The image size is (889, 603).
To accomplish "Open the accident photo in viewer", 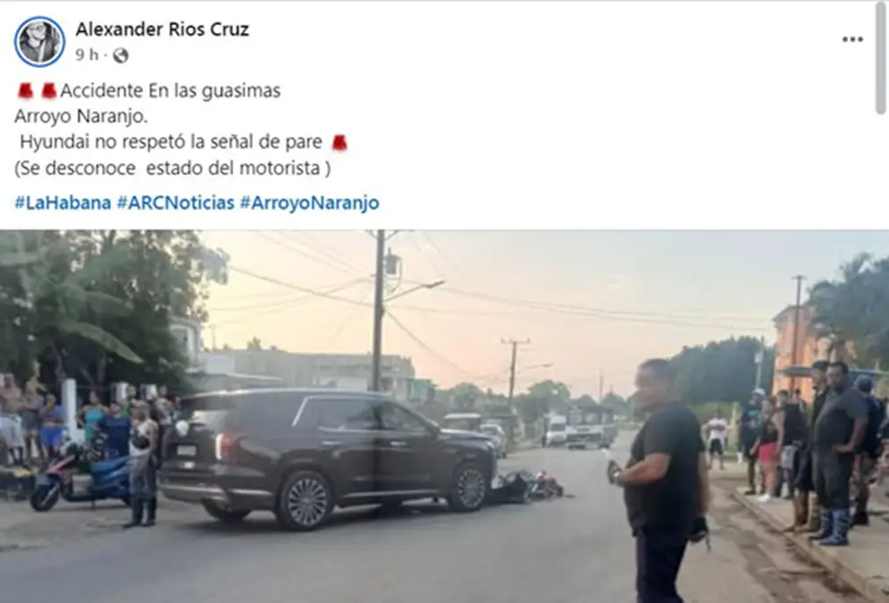I will tap(445, 416).
